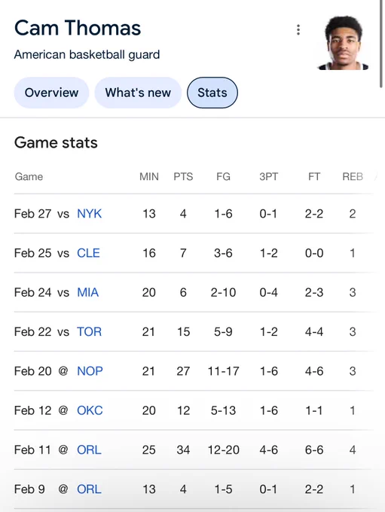Click the REB column header
This screenshot has width=385, height=512.
tap(353, 177)
